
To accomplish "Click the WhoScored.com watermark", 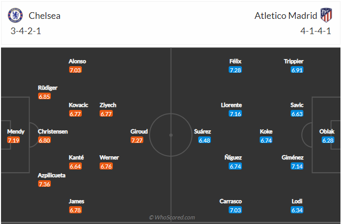I will tap(171, 217).
